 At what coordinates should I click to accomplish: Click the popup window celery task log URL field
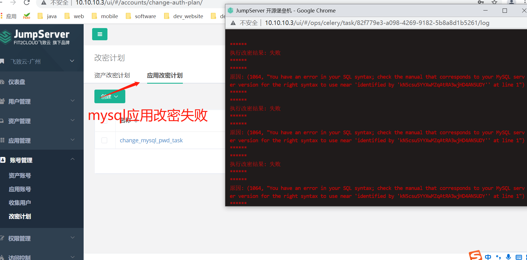377,23
